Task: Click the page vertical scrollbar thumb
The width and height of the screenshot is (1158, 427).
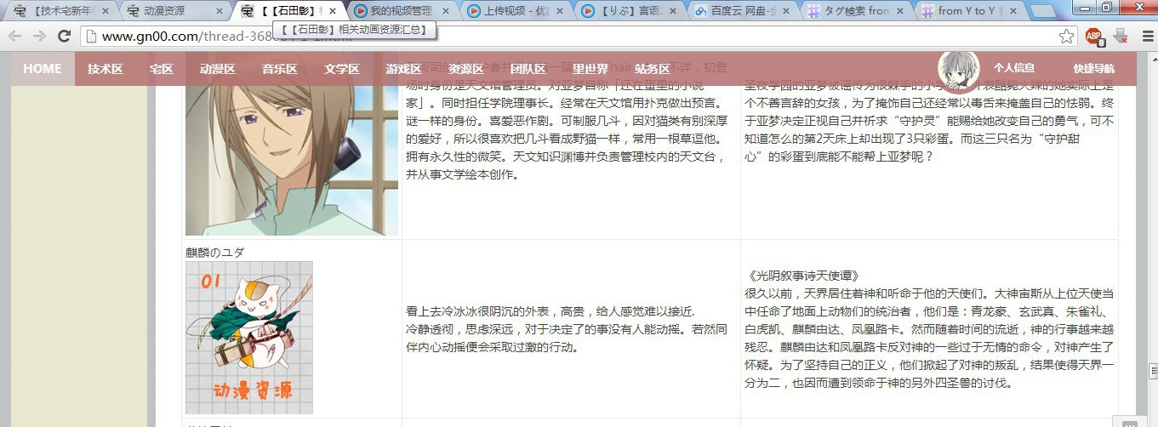Action: [1150, 372]
